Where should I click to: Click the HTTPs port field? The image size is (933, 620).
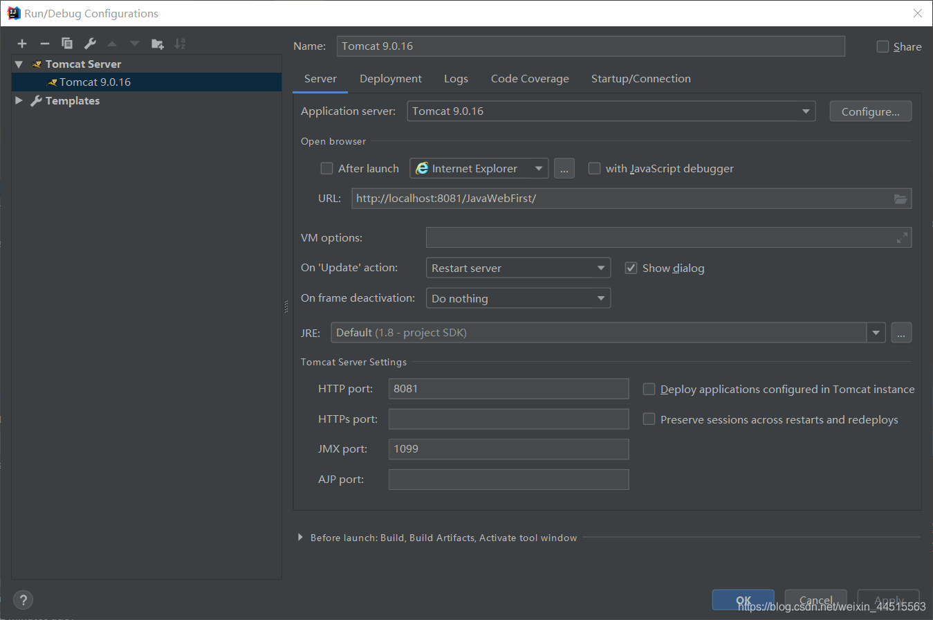click(508, 419)
